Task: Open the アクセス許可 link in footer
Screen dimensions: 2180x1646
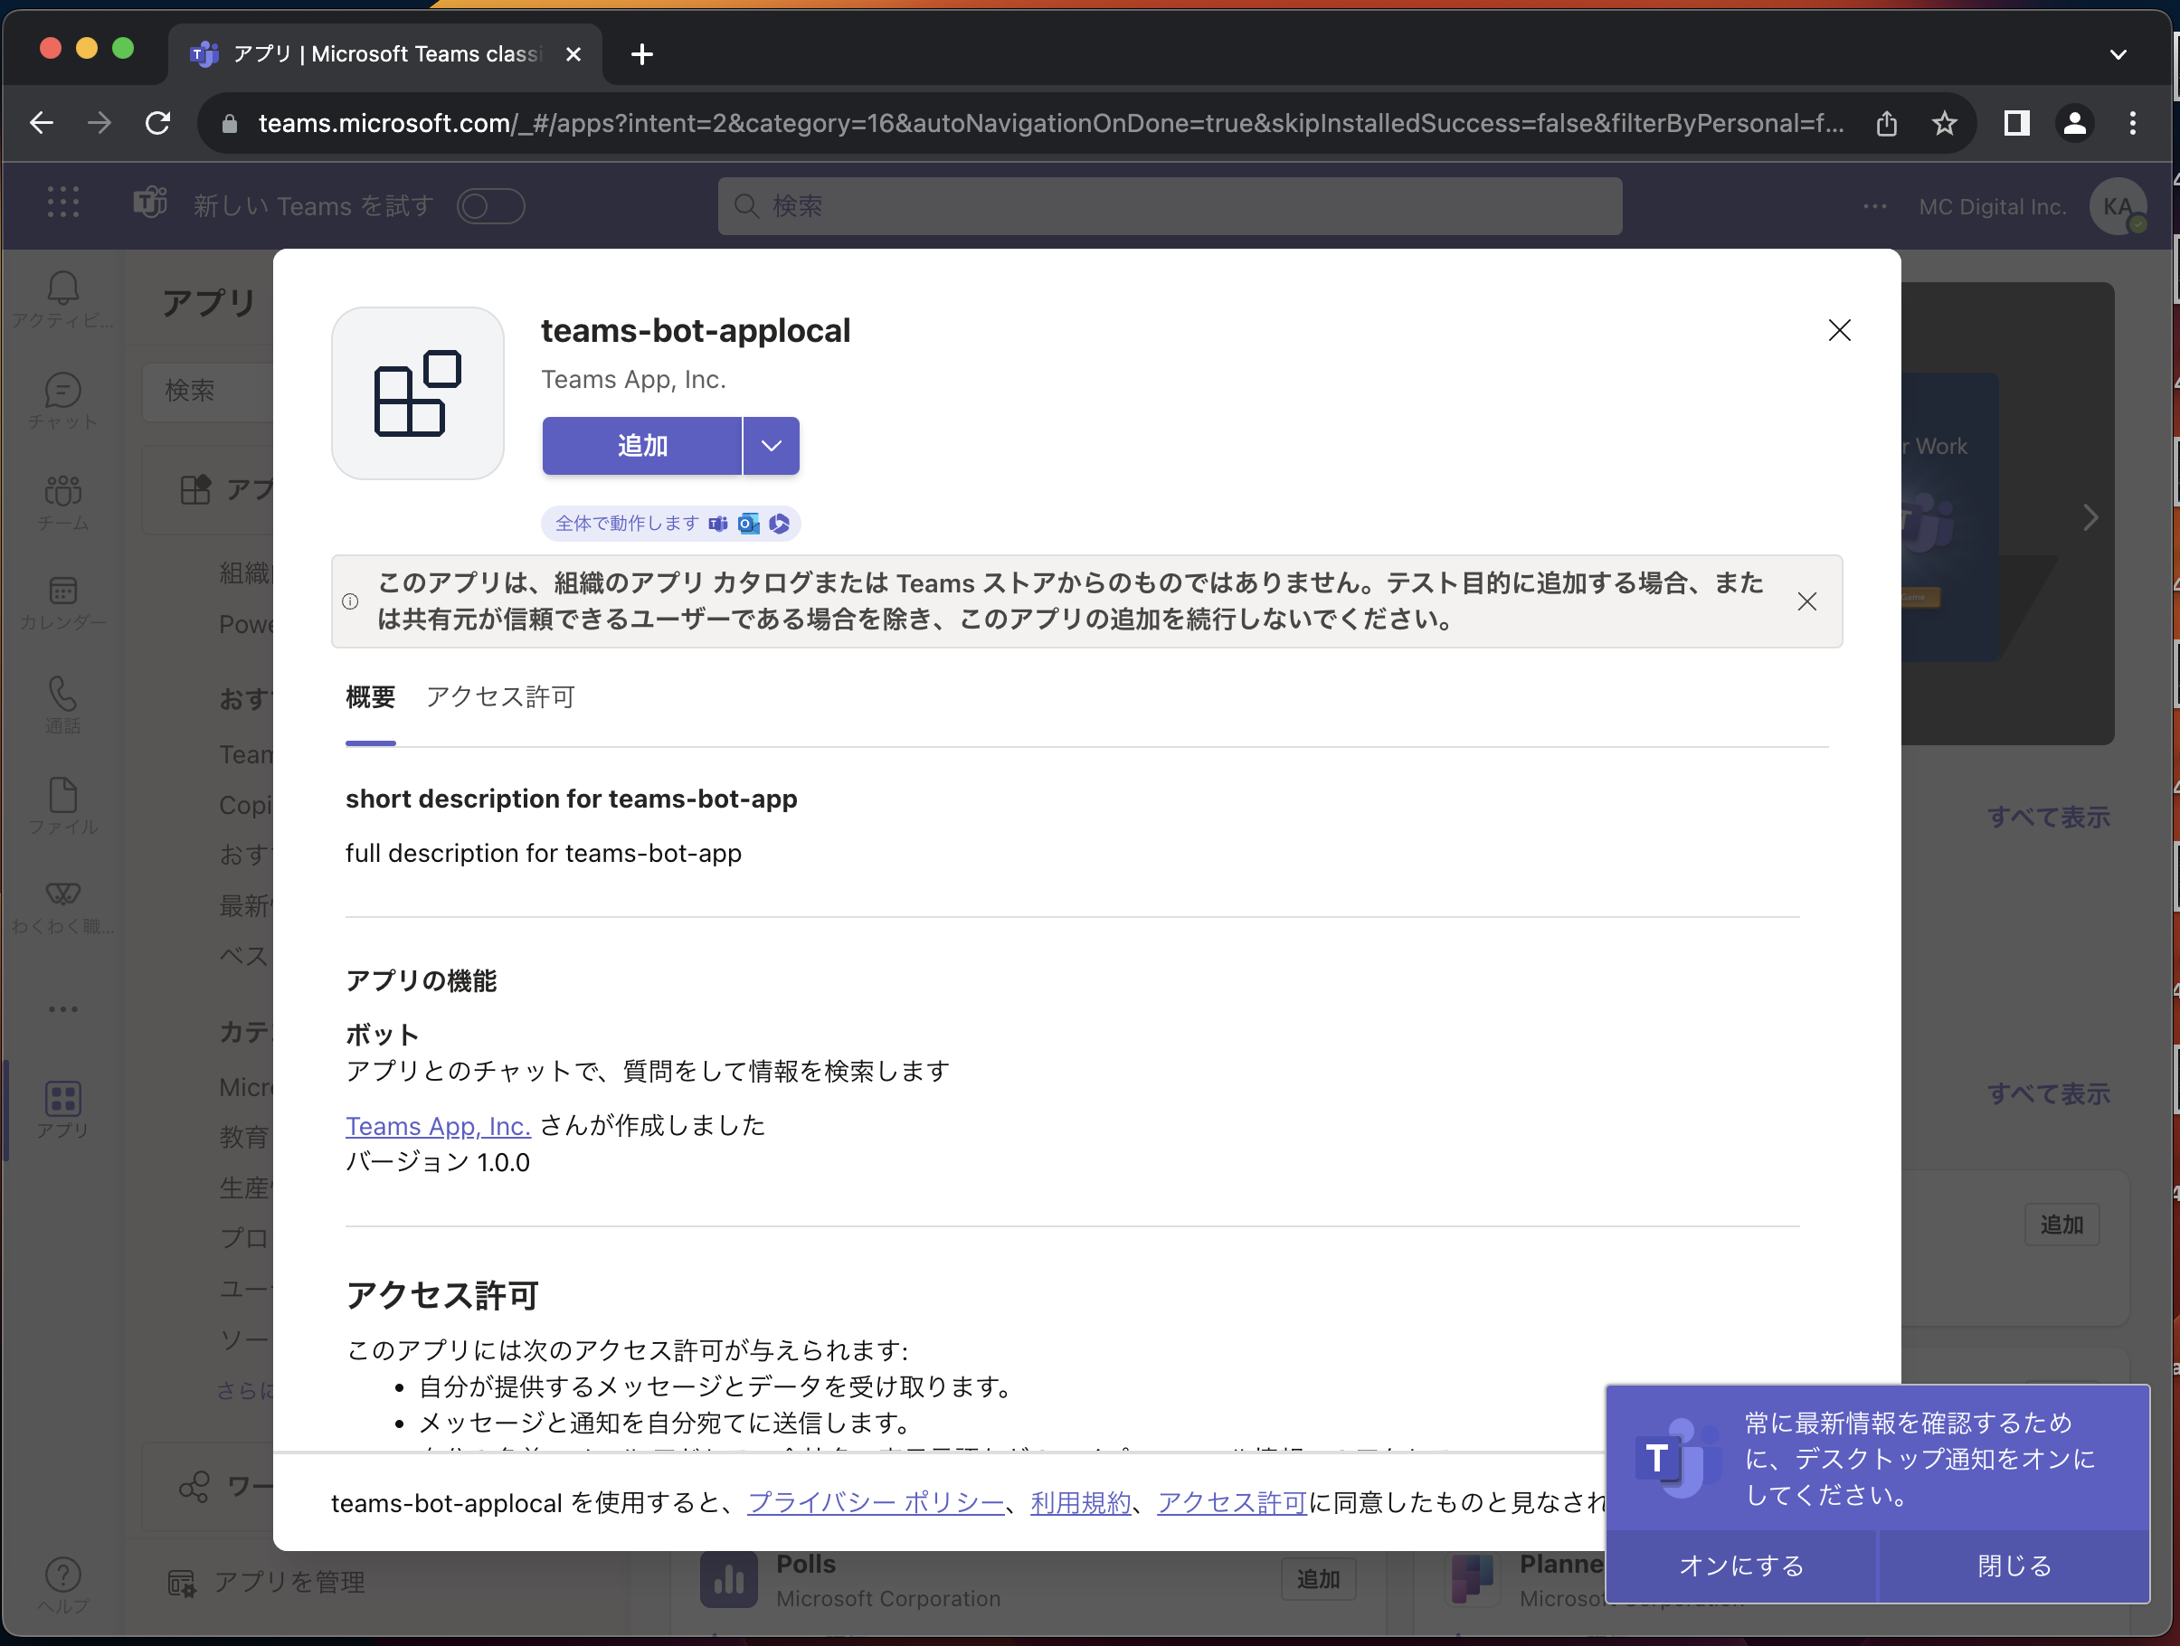Action: pyautogui.click(x=1232, y=1502)
